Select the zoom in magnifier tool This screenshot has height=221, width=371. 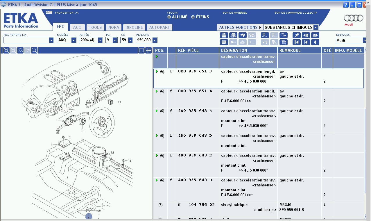6,50
